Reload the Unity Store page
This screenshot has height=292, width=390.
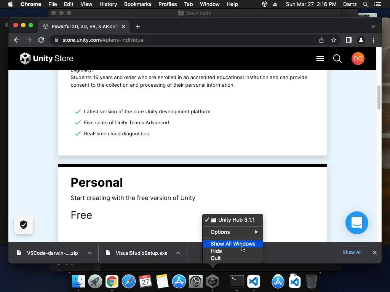pos(41,40)
